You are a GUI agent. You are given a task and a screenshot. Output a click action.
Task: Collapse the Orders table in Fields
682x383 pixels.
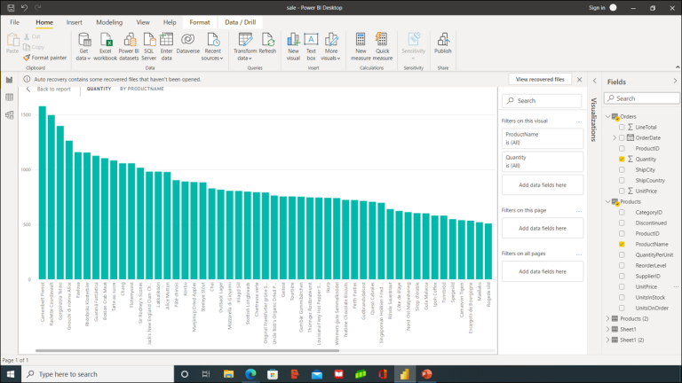point(607,117)
